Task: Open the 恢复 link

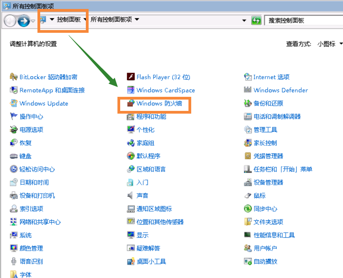Action: coord(25,143)
